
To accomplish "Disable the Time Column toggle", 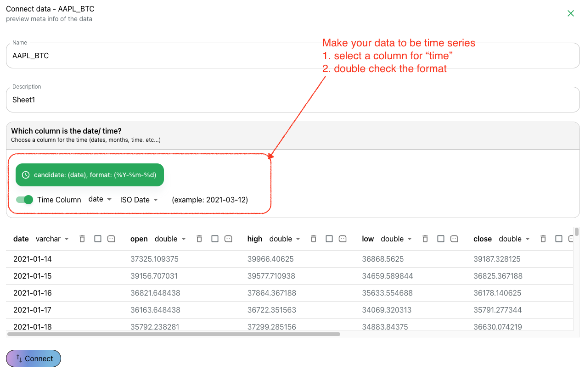I will tap(25, 200).
